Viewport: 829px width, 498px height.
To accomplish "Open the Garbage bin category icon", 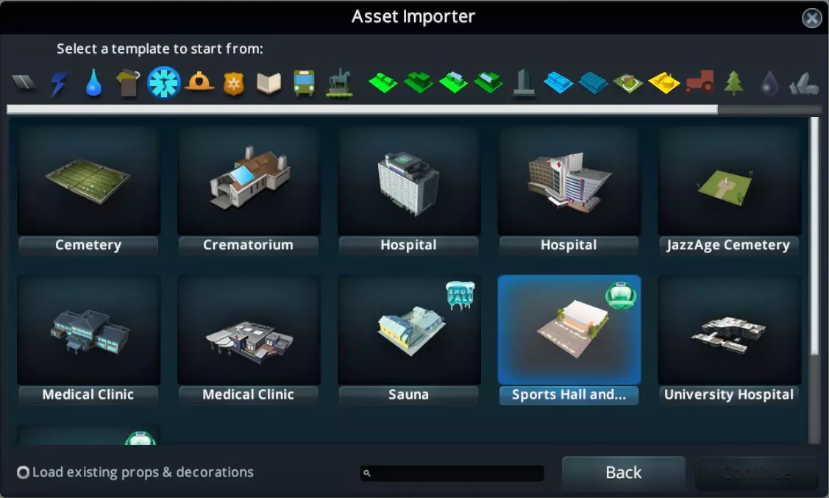I will click(128, 83).
